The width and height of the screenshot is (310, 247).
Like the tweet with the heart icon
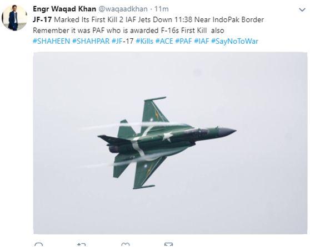(x=126, y=245)
